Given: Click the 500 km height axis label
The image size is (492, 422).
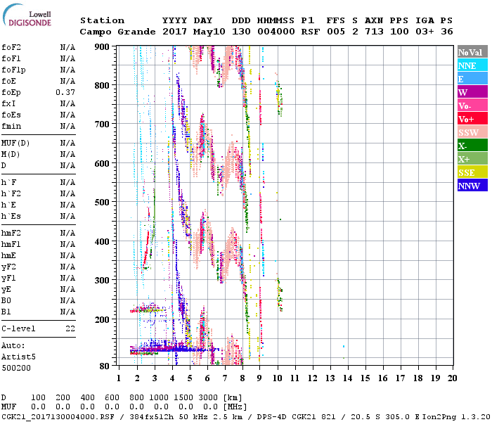Looking at the screenshot, I should pyautogui.click(x=102, y=203).
